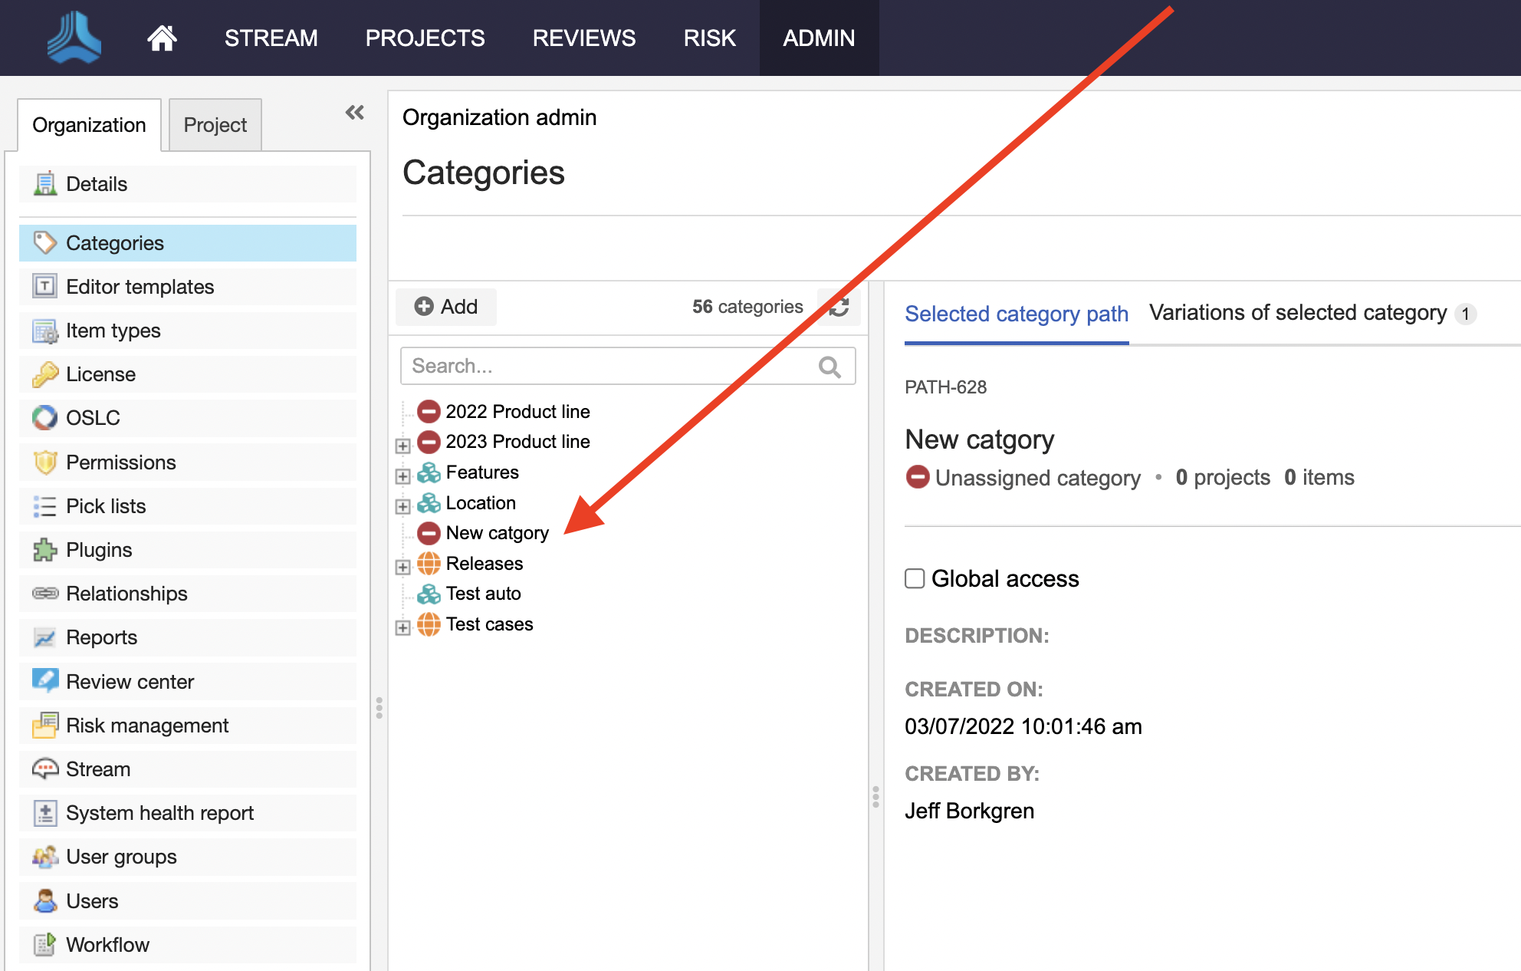Open the STREAM menu
This screenshot has height=971, width=1521.
pos(271,38)
